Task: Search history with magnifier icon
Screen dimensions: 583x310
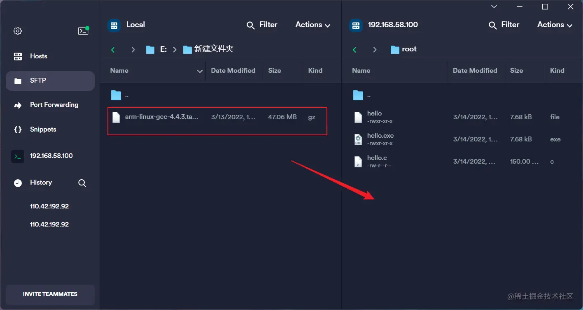Action: (82, 183)
